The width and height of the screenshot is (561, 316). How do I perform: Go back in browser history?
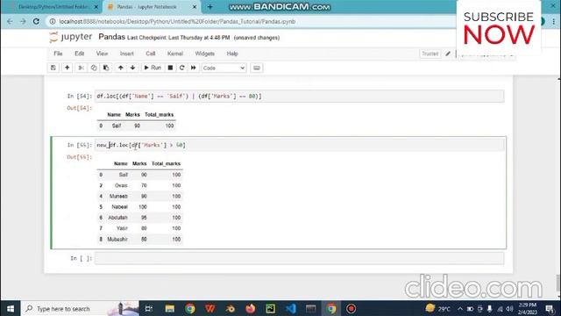point(10,21)
